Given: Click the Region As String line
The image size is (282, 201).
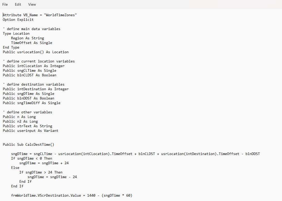Looking at the screenshot, I should (x=28, y=38).
